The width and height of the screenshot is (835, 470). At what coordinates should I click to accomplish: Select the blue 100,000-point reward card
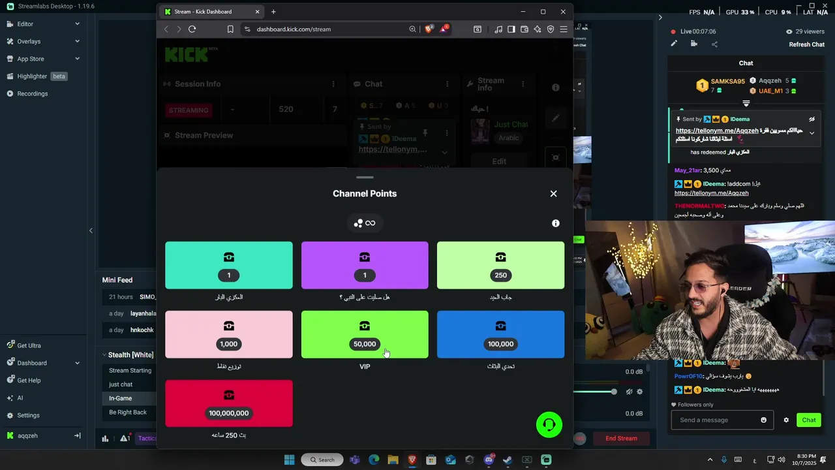500,334
